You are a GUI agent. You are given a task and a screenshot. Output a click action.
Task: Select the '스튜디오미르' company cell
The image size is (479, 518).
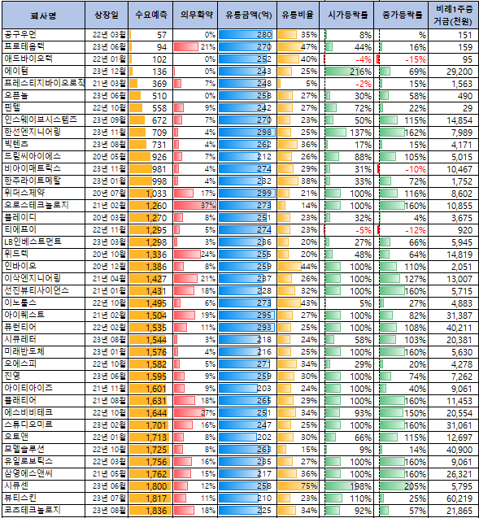43,424
